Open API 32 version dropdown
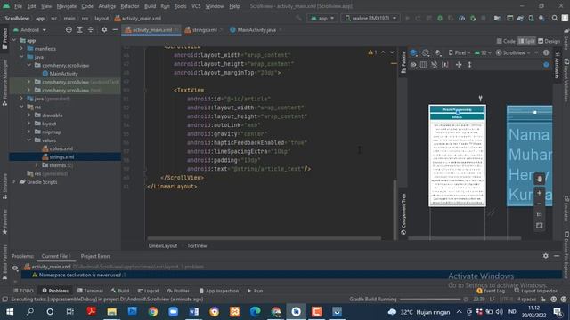570x320 pixels. [x=483, y=53]
